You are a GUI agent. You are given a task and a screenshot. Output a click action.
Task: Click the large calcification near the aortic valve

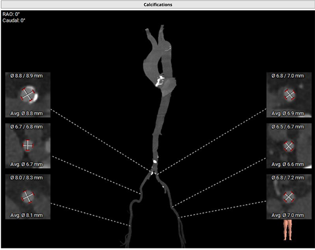pos(160,81)
